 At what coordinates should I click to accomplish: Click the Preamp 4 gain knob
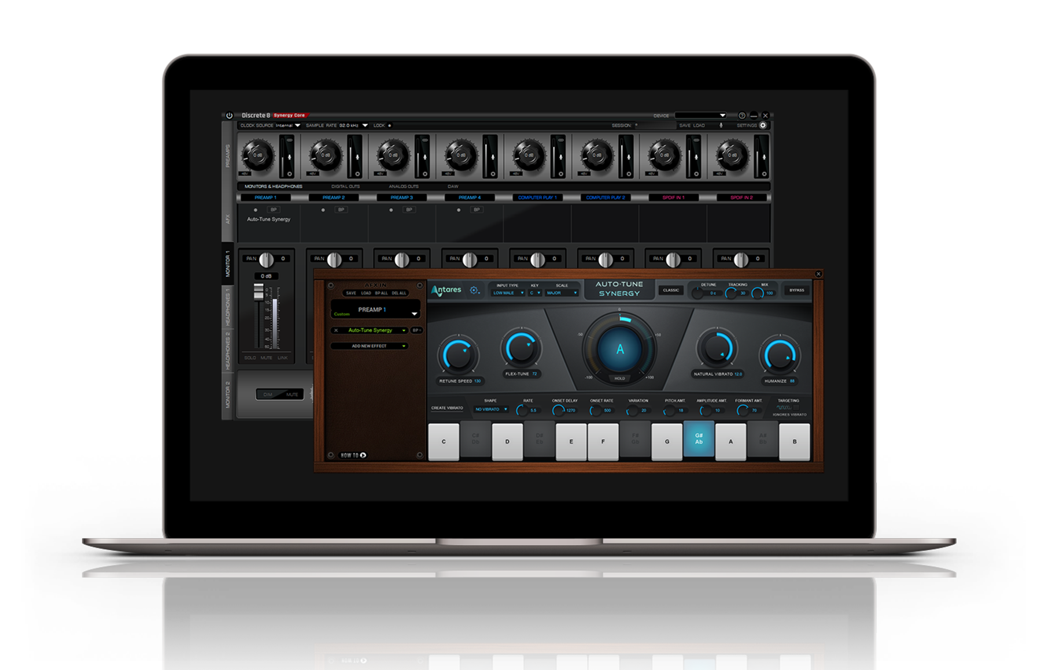[x=460, y=155]
